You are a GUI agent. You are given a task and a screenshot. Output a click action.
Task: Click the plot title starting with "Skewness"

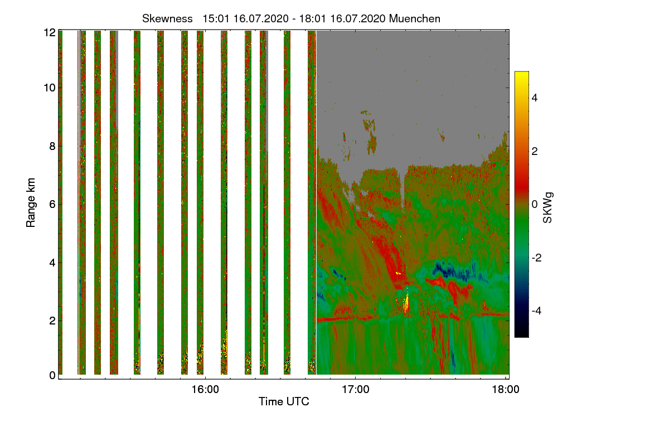point(291,18)
